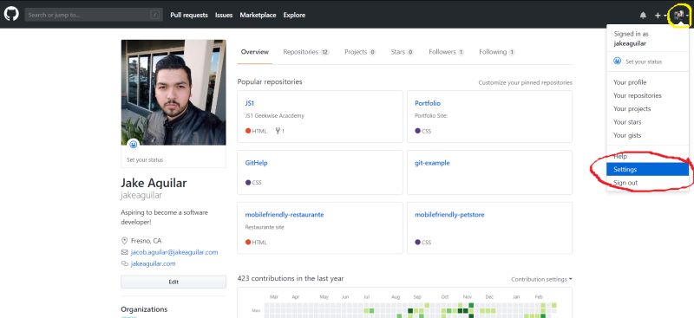Click the Portfolio Site: description text
Screen dimensions: 694x318
coord(431,116)
